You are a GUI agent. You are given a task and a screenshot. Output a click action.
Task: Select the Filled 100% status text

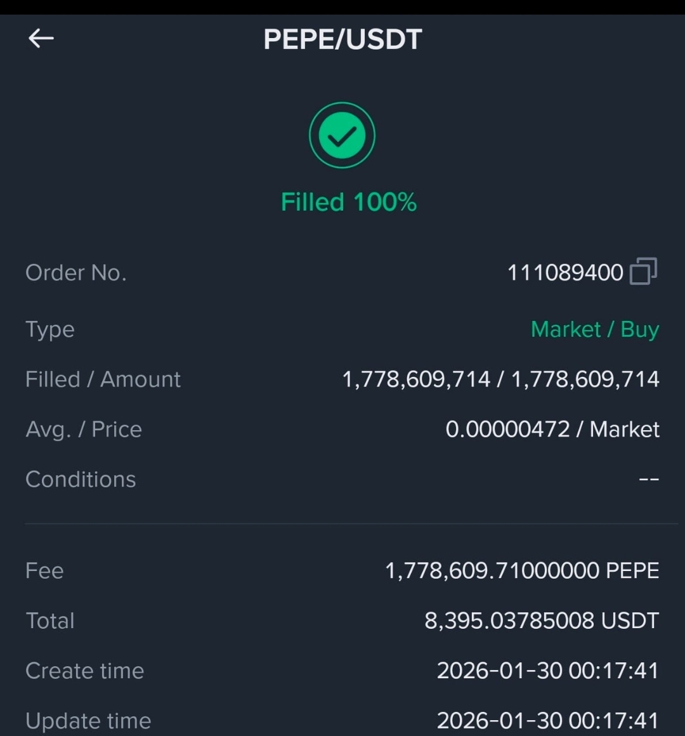click(x=349, y=202)
